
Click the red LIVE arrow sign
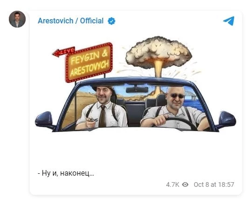pos(63,52)
